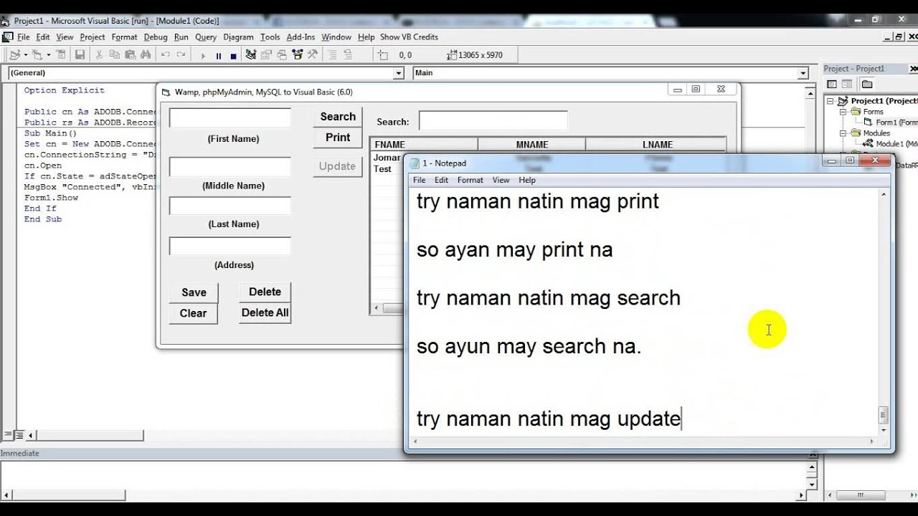Image resolution: width=918 pixels, height=516 pixels.
Task: Click the Visual Component Manager toolbar icon
Action: tap(349, 54)
